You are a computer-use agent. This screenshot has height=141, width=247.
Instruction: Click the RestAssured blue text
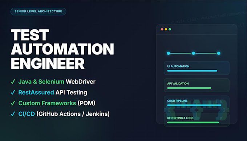coord(36,93)
